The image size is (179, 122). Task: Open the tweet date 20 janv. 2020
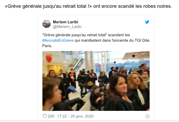(x=82, y=116)
